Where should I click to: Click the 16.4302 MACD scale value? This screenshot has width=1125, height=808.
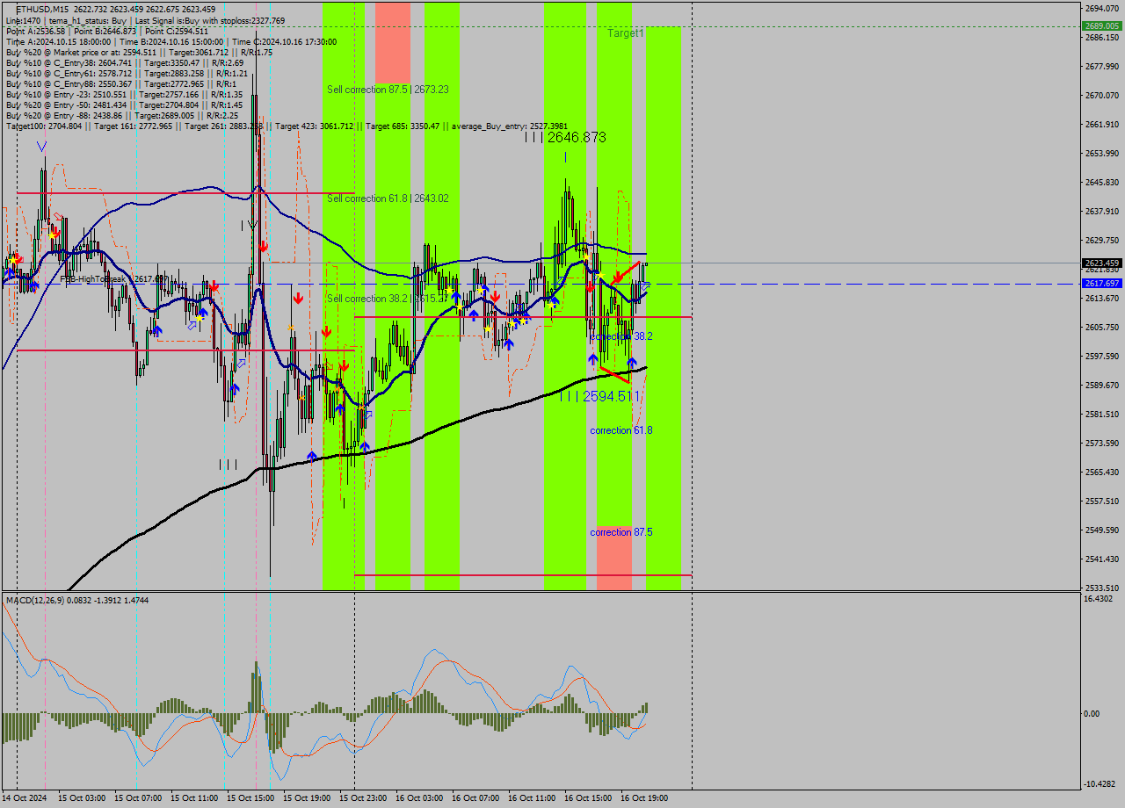[x=1099, y=599]
